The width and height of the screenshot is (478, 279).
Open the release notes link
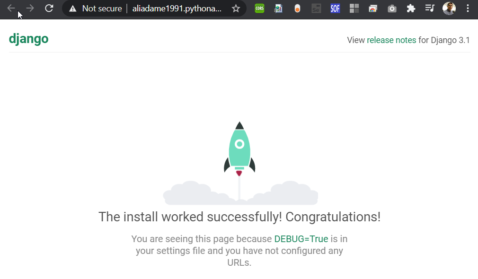point(391,40)
